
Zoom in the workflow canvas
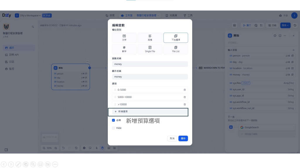[x=56, y=148]
